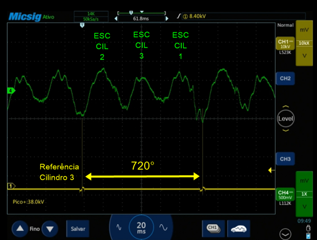
Task: Tap the Micsig logo menu
Action: click(x=24, y=17)
